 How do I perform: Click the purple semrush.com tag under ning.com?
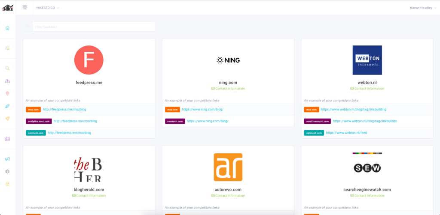pos(175,121)
